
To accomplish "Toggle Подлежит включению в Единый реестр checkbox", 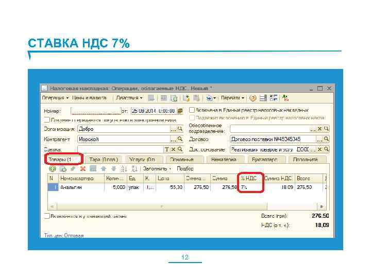I will (192, 117).
